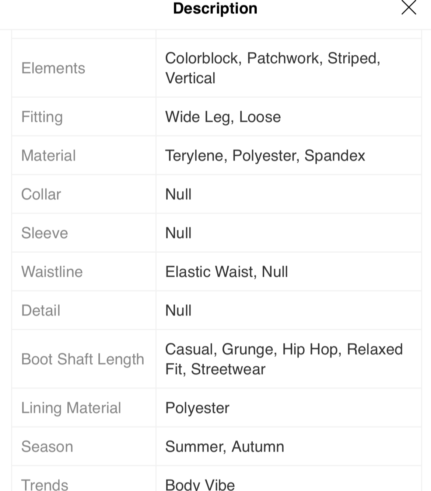Viewport: 431px width, 491px height.
Task: Select the Elastic Waist, Null value
Action: pos(226,272)
